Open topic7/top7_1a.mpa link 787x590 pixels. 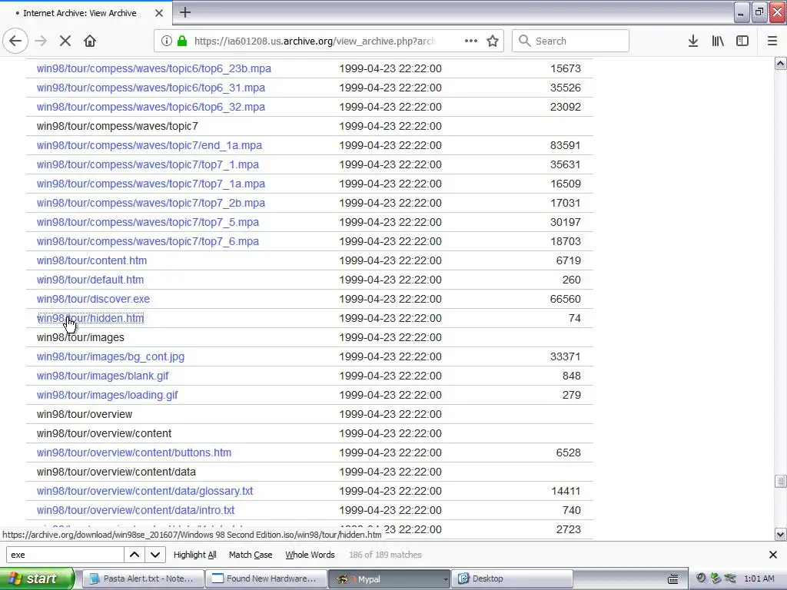tap(151, 184)
